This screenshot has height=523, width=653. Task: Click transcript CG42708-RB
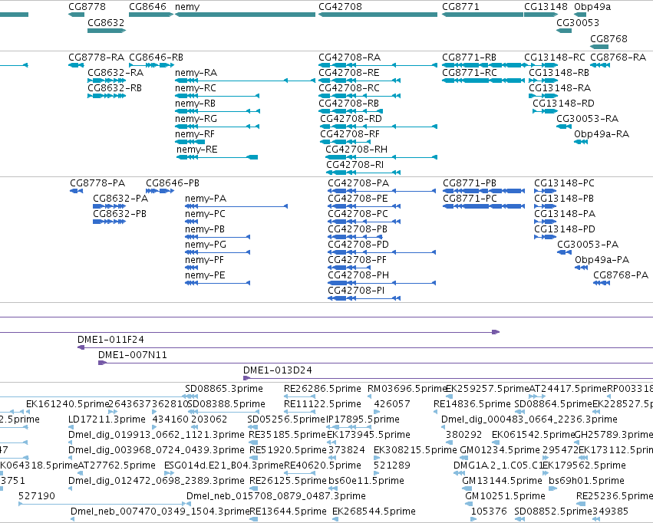pos(348,104)
